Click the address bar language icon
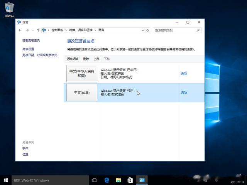Screen dimensions: 247x185 44,30
